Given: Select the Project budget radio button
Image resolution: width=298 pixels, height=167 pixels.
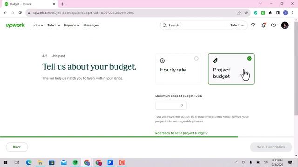Looking at the screenshot, I should tap(249, 58).
